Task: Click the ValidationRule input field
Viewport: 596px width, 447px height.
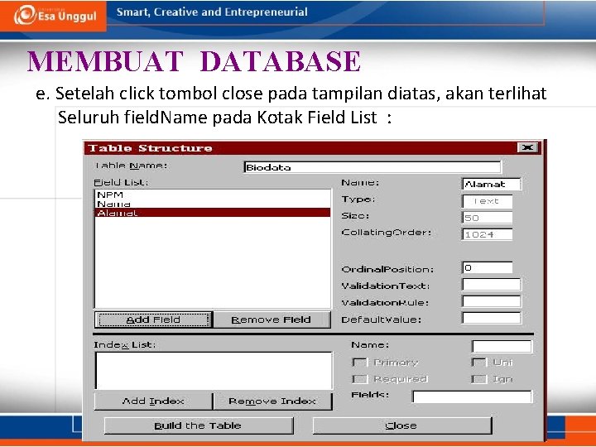Action: tap(491, 301)
